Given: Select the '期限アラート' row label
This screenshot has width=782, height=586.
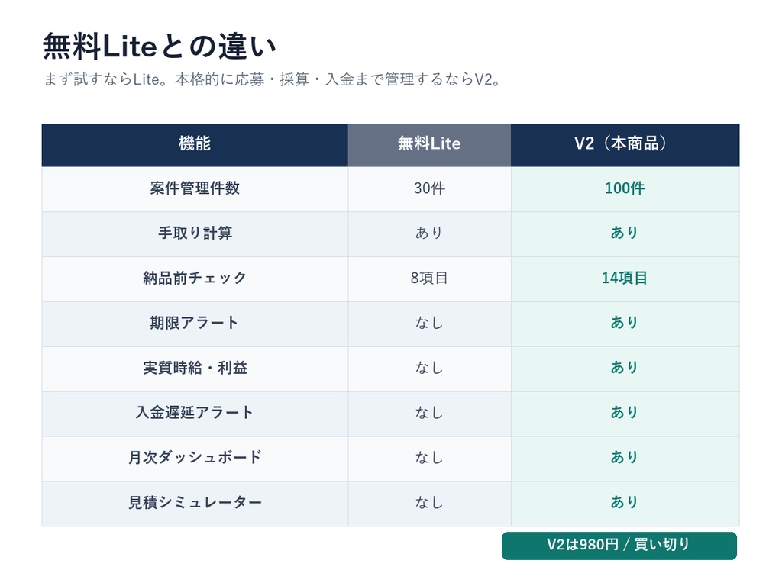Looking at the screenshot, I should (x=195, y=323).
